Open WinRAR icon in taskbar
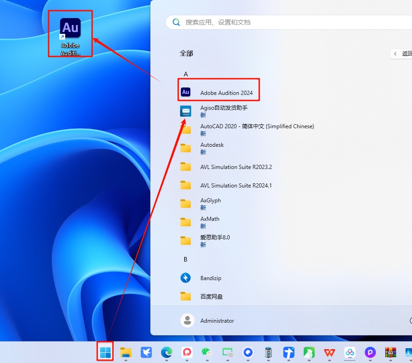Image resolution: width=412 pixels, height=363 pixels. (391, 353)
